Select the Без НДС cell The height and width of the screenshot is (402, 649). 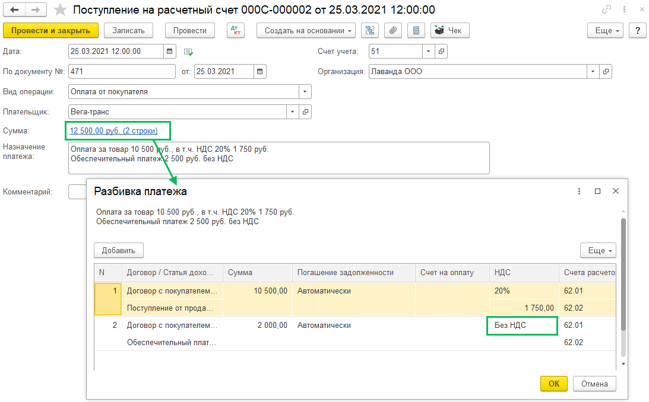click(523, 326)
